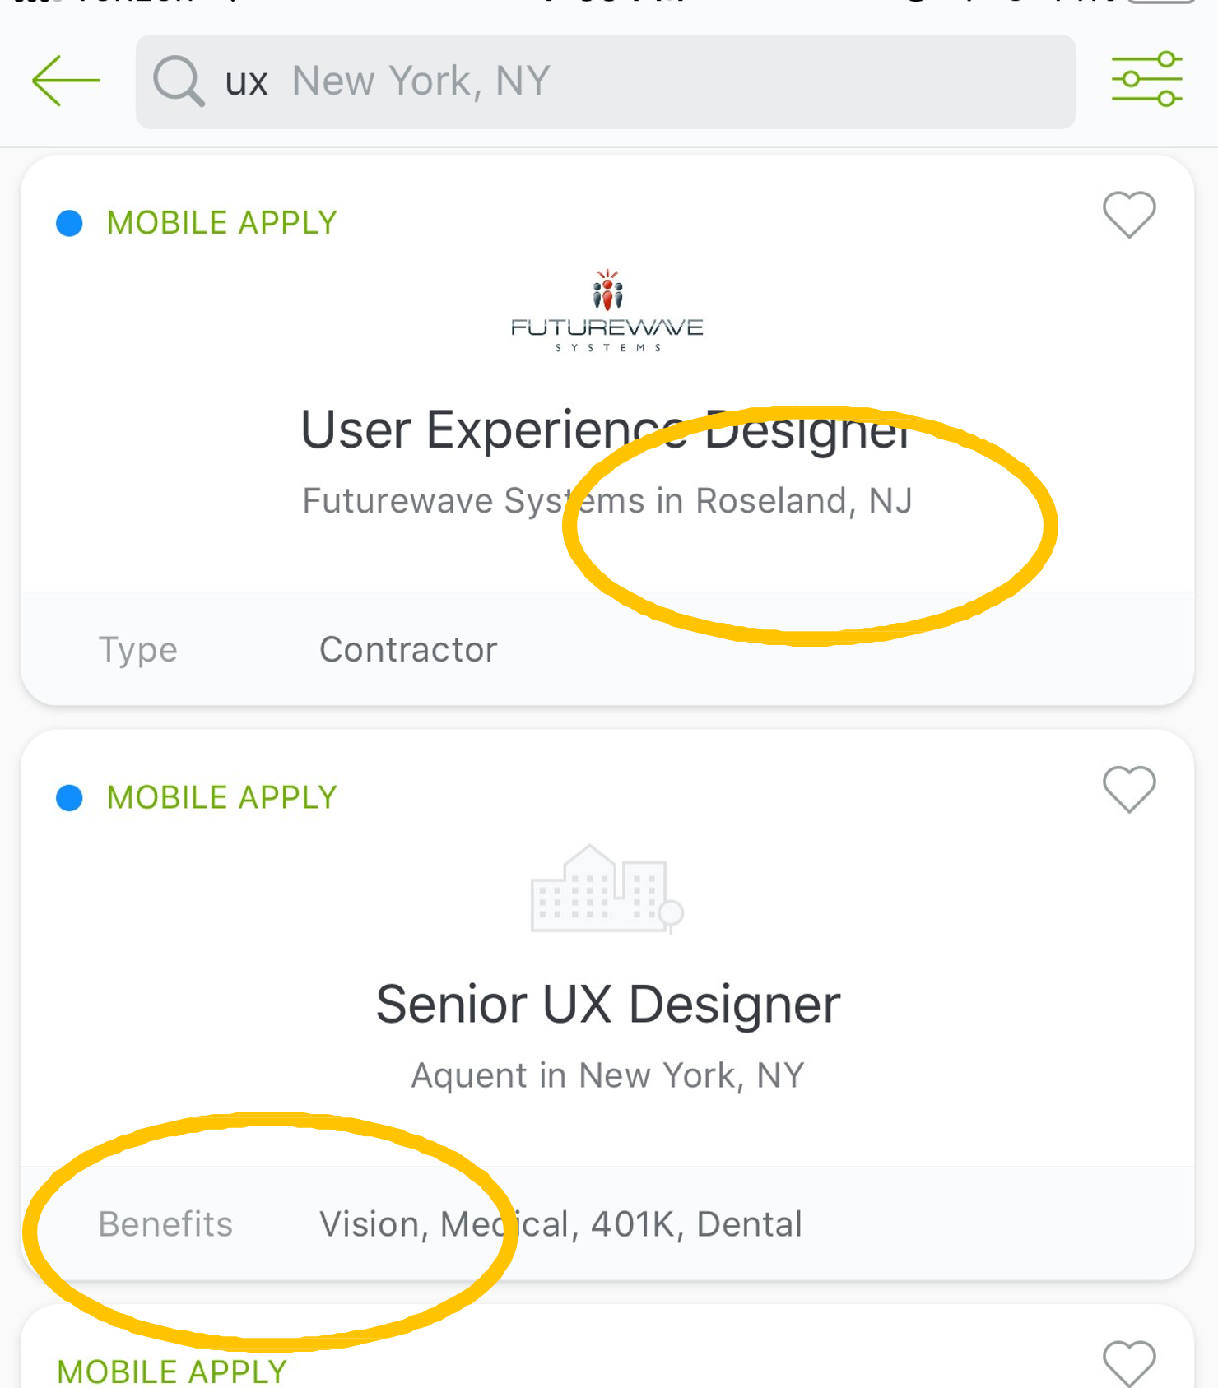
Task: Tap MOBILE APPLY on the Aquent card
Action: 222,797
